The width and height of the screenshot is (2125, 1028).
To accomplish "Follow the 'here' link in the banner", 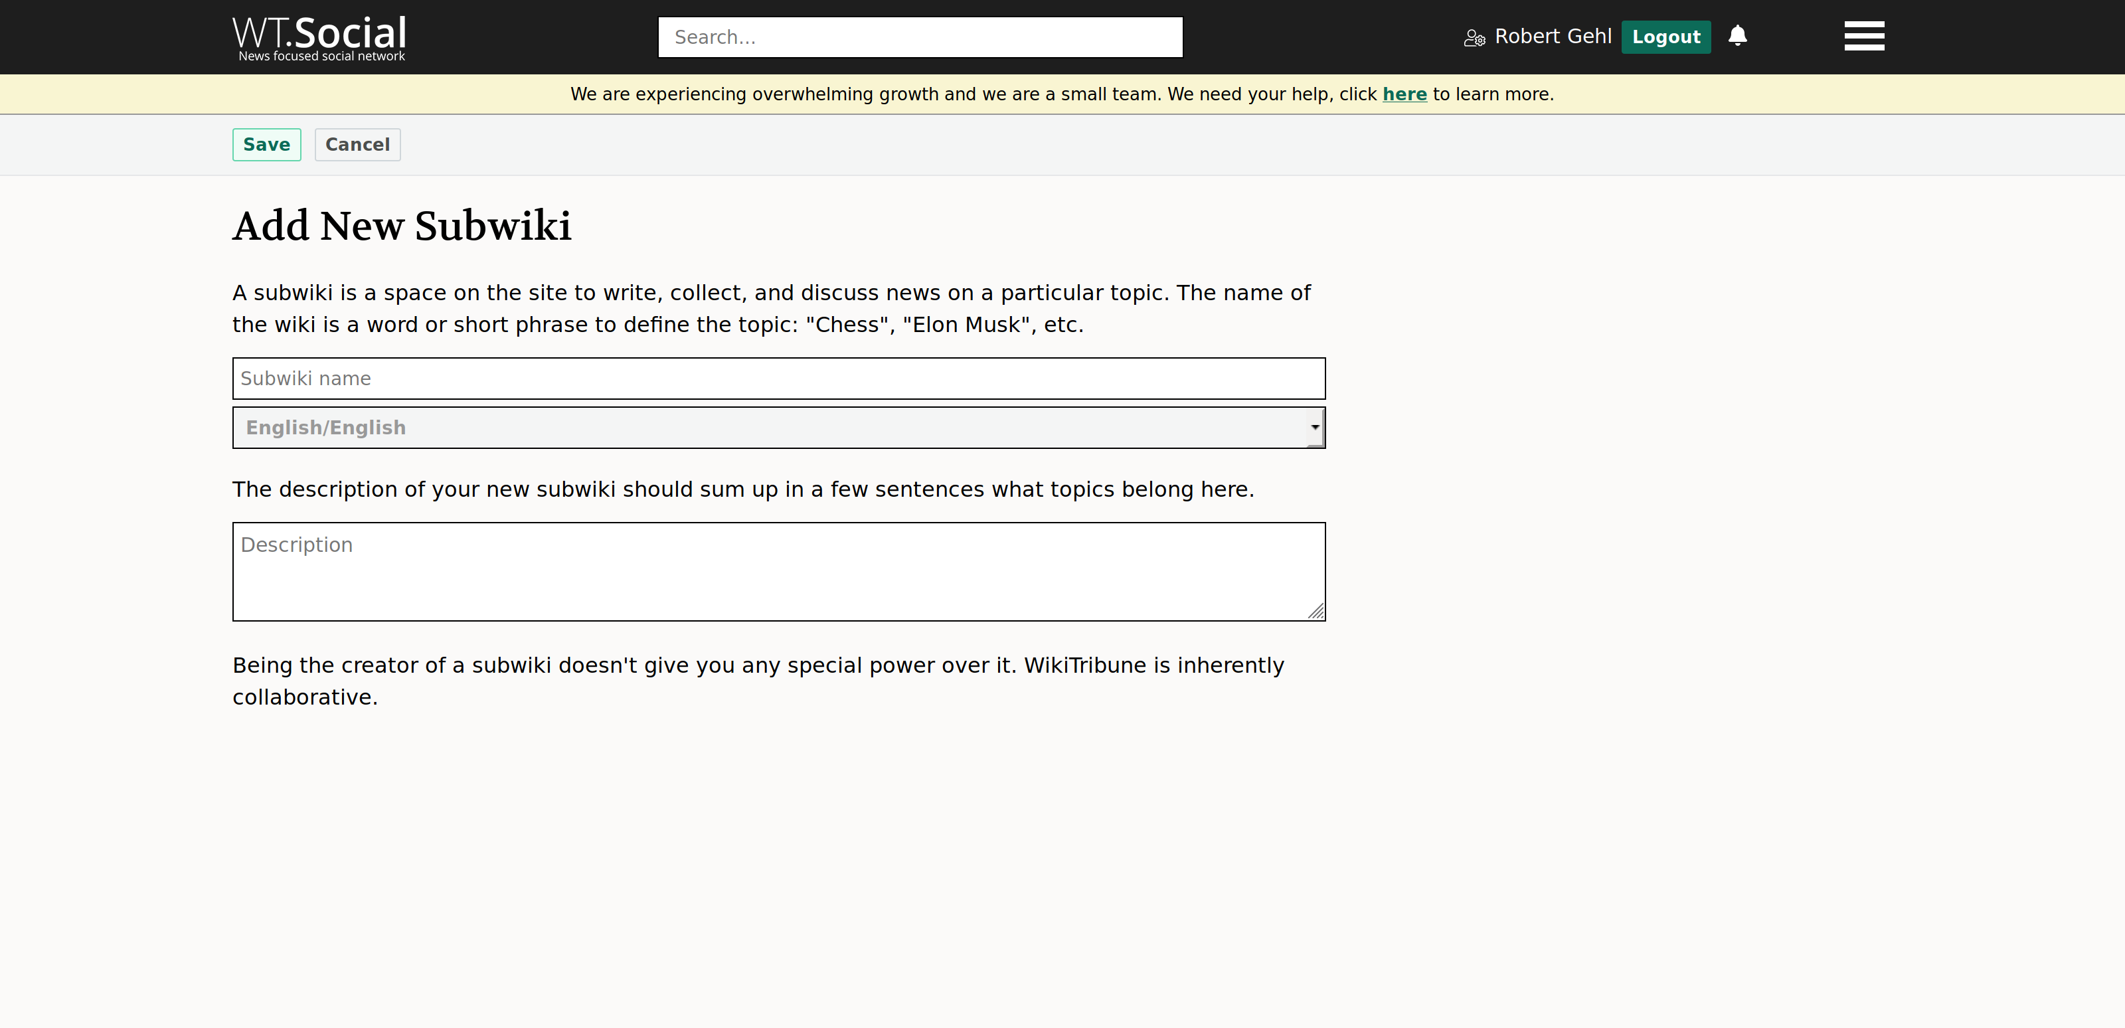I will pyautogui.click(x=1404, y=94).
